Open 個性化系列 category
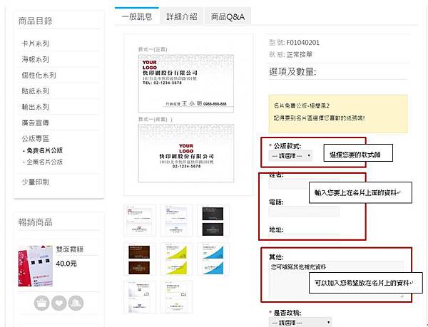Viewport: 428px width, 327px height. coord(39,76)
